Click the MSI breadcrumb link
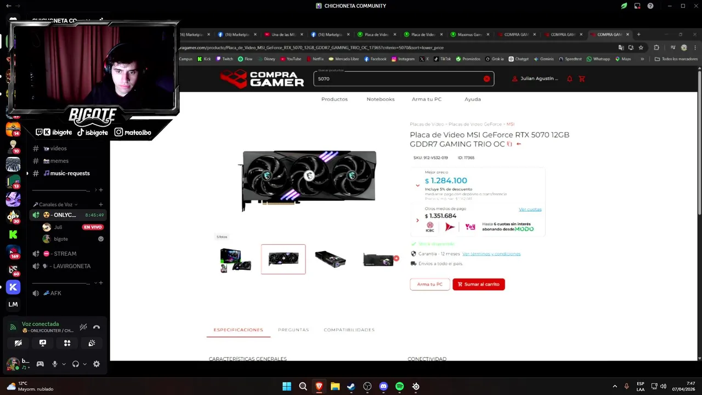The height and width of the screenshot is (395, 702). pos(511,124)
